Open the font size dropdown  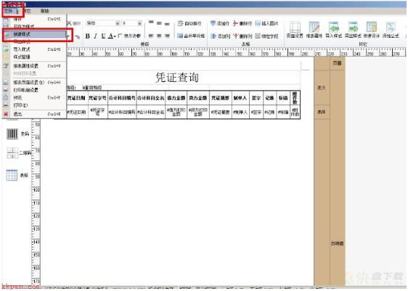point(139,23)
